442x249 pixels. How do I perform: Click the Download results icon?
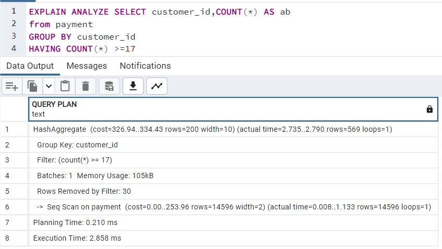pyautogui.click(x=133, y=86)
